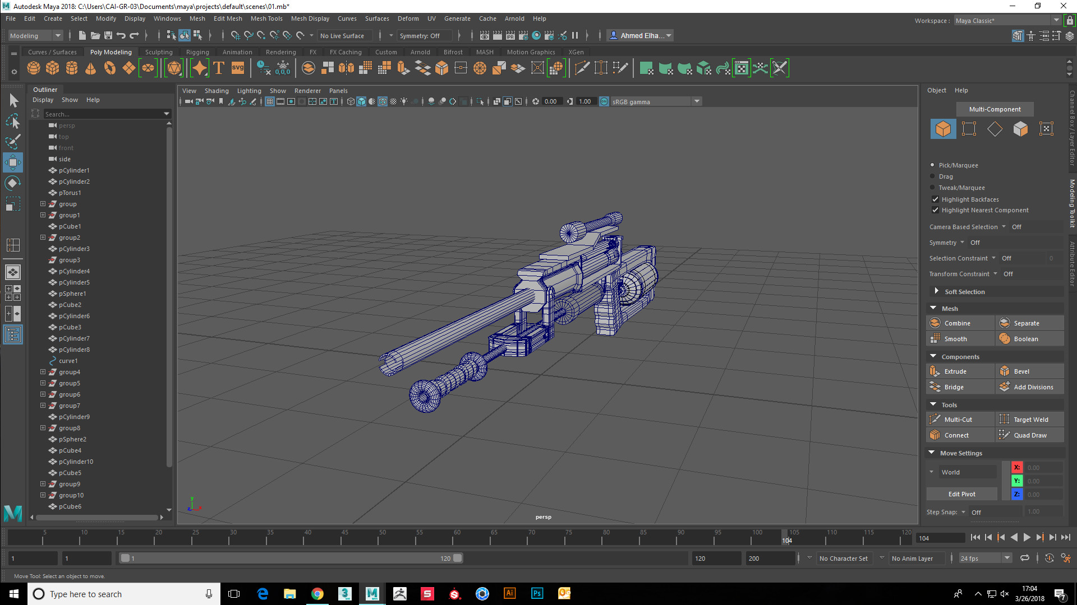Expand the group1 node in the Outliner

click(43, 215)
